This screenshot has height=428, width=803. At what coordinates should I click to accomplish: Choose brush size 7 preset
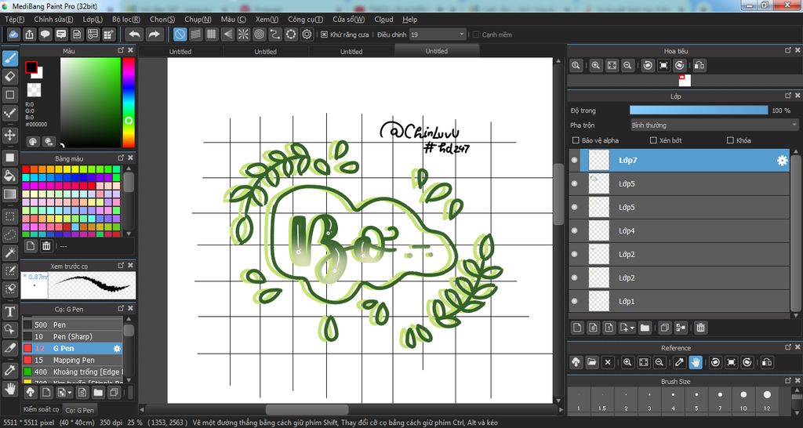(720, 400)
